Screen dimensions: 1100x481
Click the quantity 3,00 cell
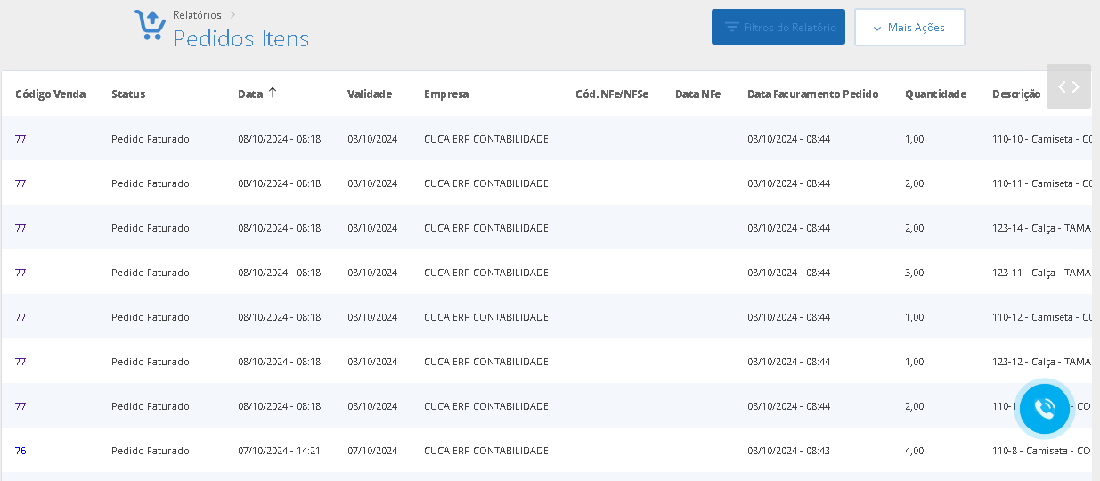click(x=915, y=273)
